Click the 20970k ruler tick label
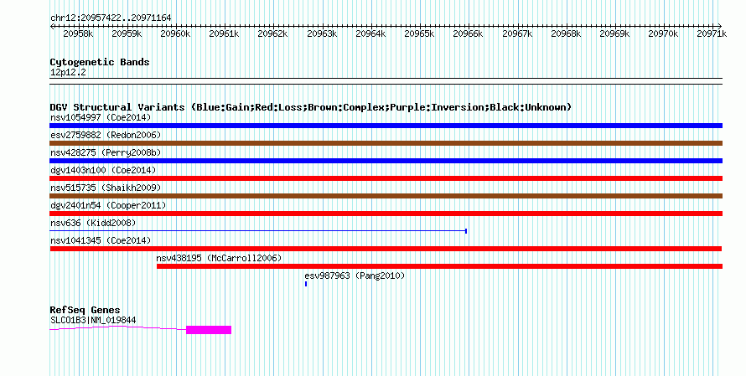This screenshot has height=376, width=746. (x=663, y=33)
